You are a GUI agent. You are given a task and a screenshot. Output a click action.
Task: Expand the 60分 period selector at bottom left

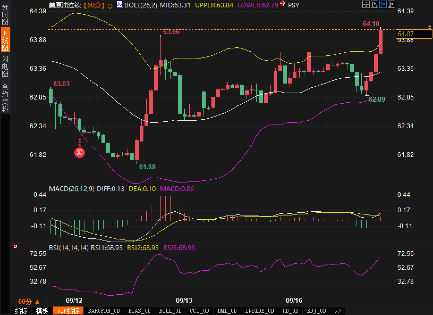click(x=29, y=301)
